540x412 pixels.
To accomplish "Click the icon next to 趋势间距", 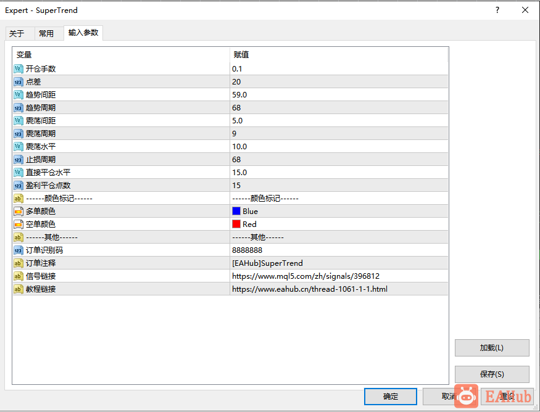I will tap(18, 95).
